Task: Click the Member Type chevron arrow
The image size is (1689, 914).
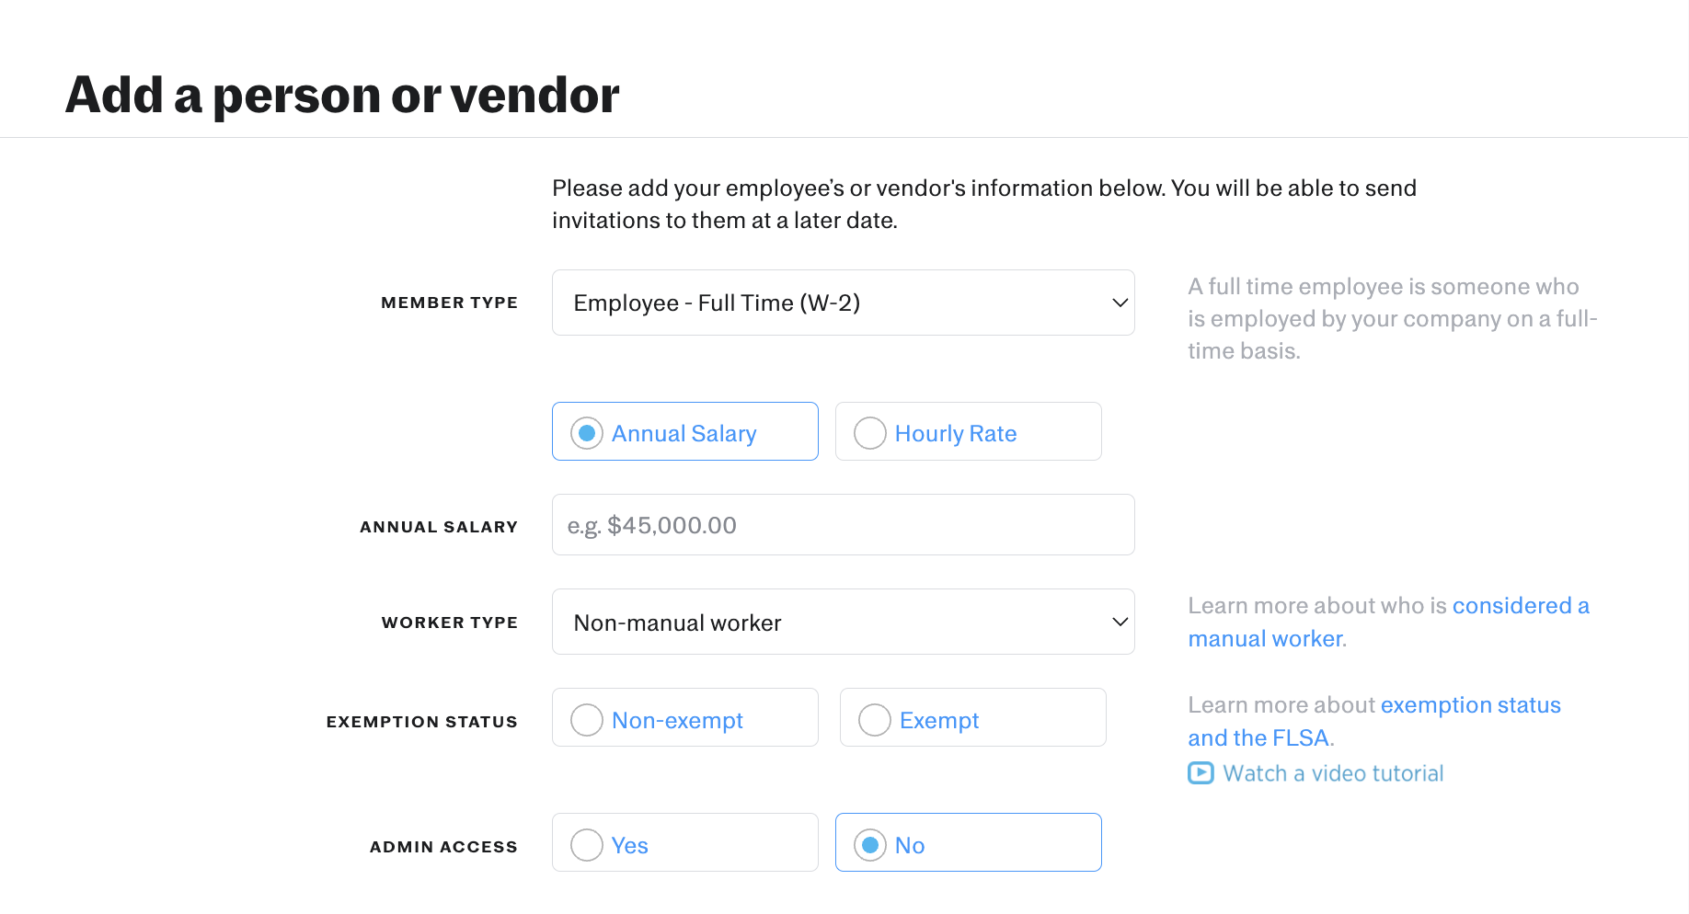Action: [1120, 303]
